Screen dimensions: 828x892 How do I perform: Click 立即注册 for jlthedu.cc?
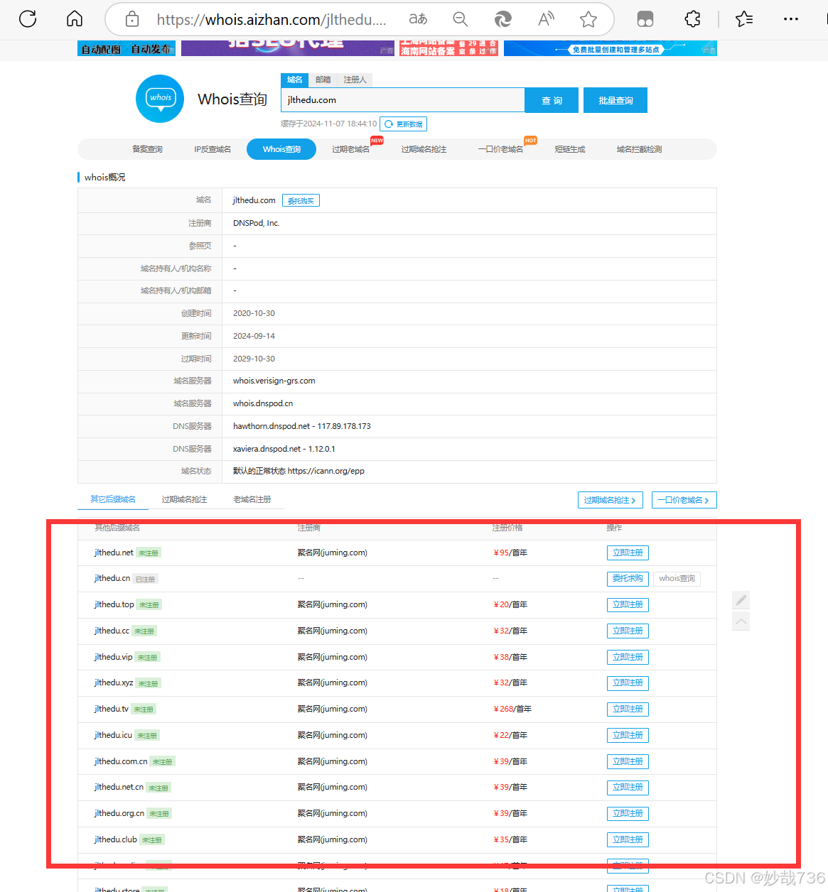[x=628, y=631]
